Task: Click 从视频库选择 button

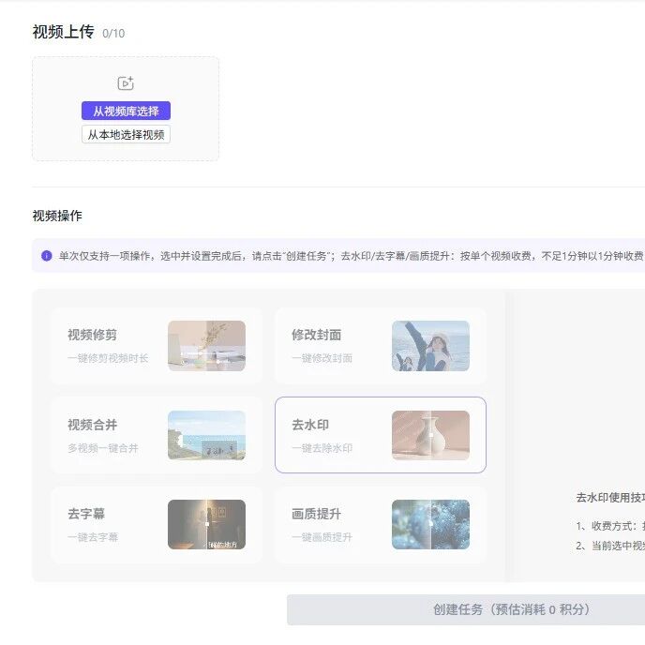Action: point(126,111)
